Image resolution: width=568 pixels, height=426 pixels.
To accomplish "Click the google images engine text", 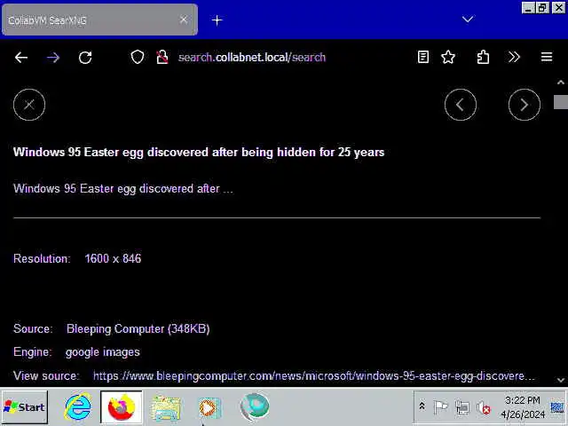I will (x=103, y=352).
